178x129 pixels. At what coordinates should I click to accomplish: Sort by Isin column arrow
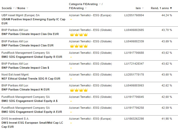[143, 8]
